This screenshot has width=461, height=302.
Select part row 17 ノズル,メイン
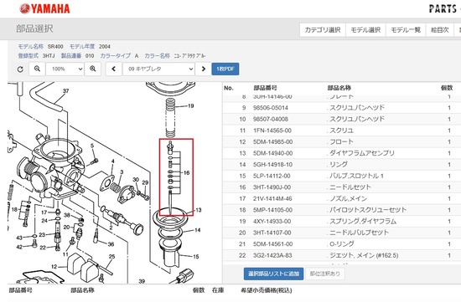(x=342, y=199)
